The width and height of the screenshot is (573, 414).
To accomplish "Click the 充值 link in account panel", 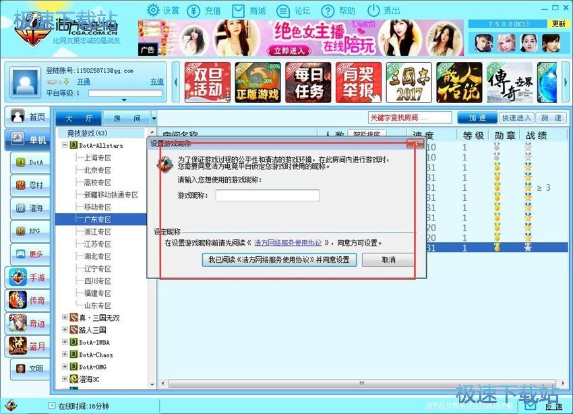I will (157, 82).
